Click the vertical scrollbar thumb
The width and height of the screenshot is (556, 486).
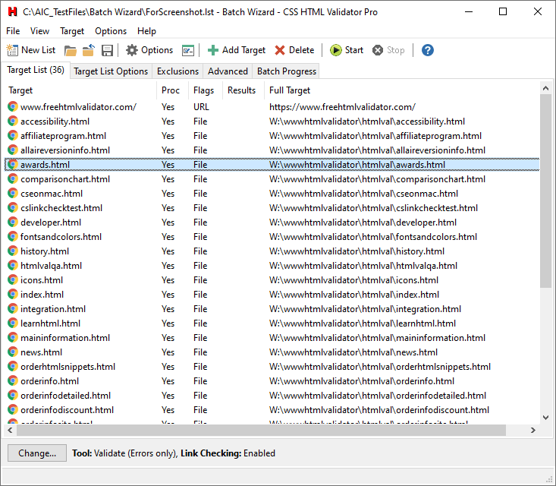[x=545, y=191]
